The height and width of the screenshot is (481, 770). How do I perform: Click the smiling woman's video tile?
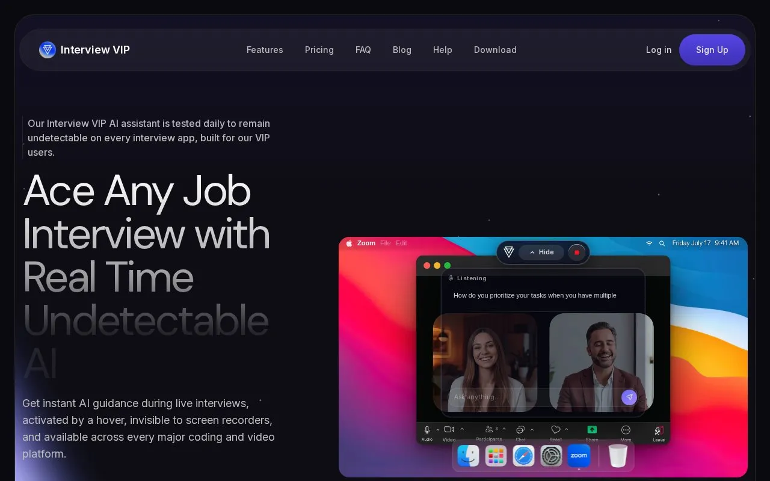(485, 363)
